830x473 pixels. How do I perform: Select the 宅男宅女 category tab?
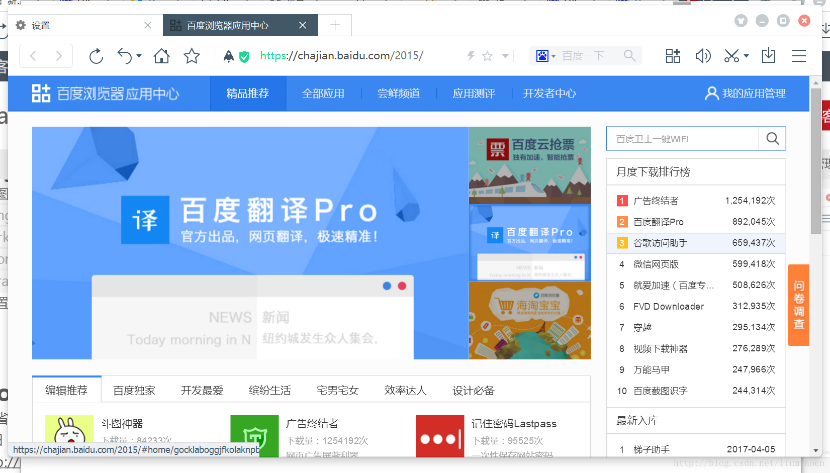tap(338, 391)
